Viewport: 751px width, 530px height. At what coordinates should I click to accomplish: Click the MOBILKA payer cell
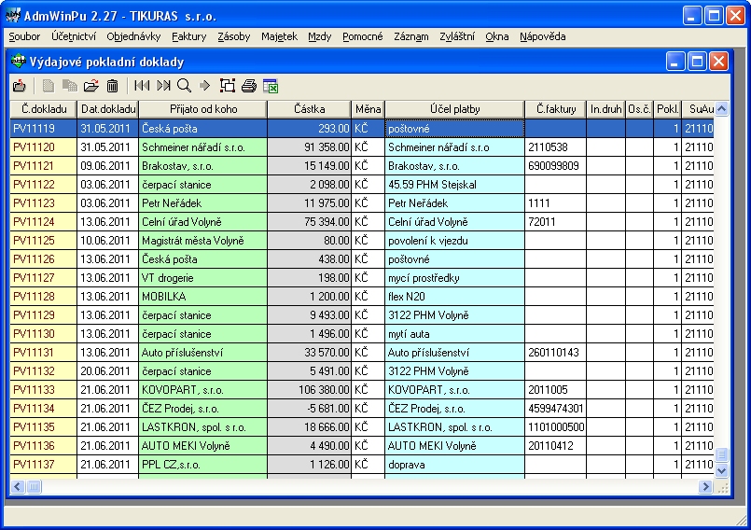coord(203,297)
